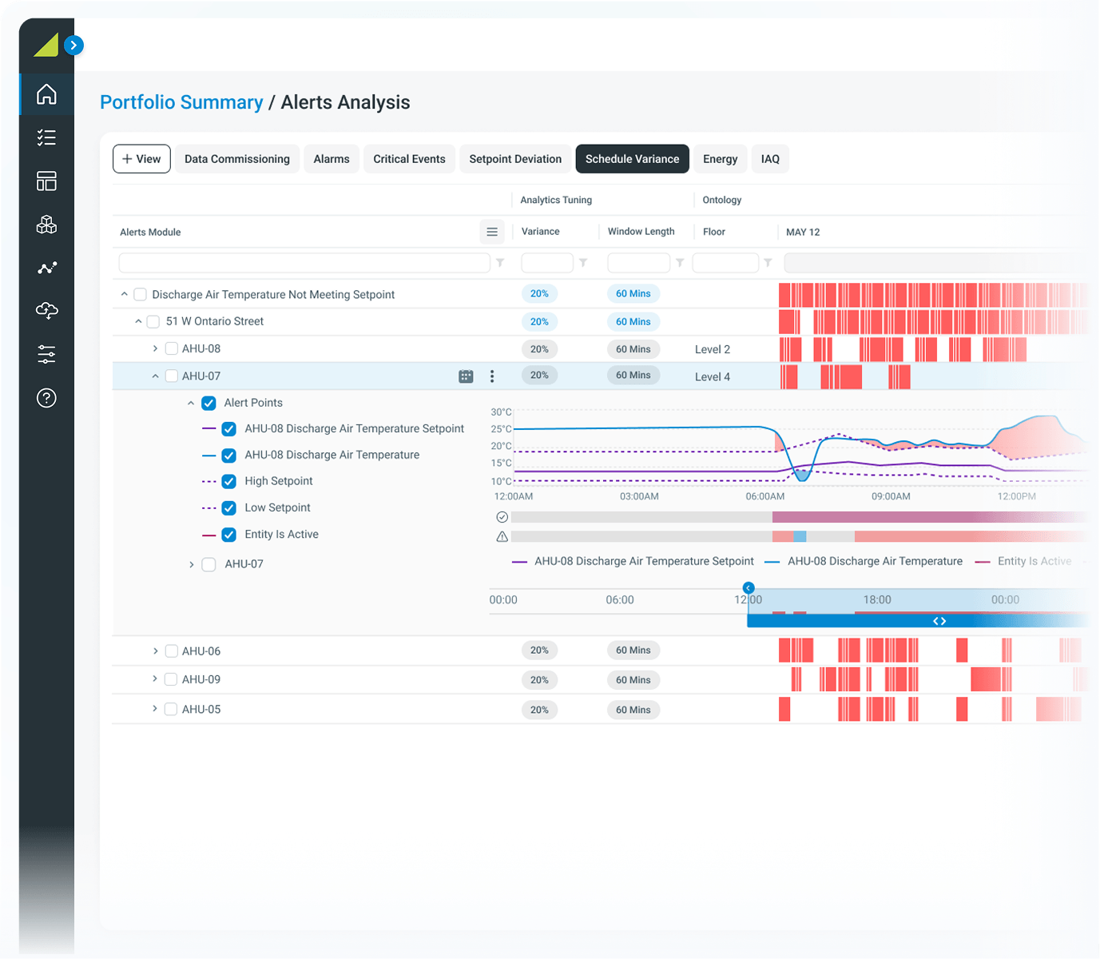Click 20% variance for 51 W Ontario Street
Image resolution: width=1100 pixels, height=959 pixels.
point(539,322)
